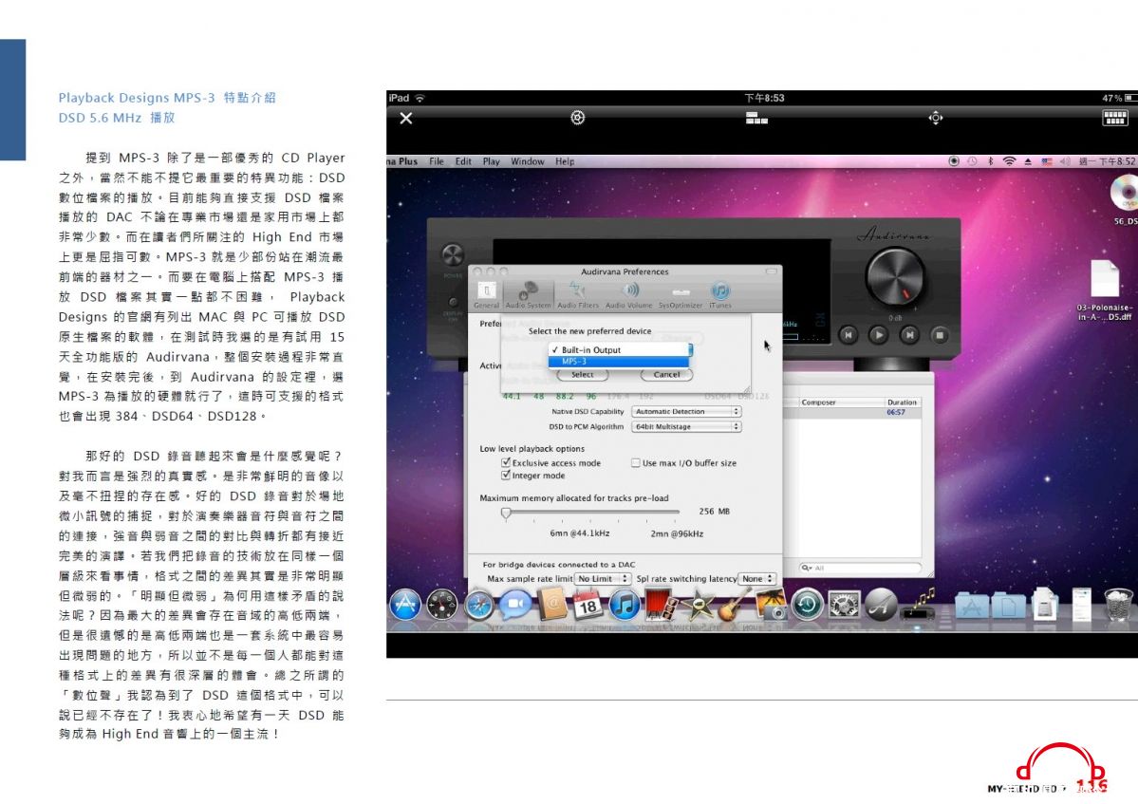Open the File menu
The image size is (1138, 804).
coord(437,161)
